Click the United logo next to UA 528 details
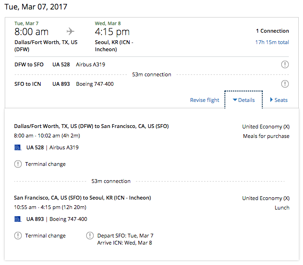 [18, 147]
